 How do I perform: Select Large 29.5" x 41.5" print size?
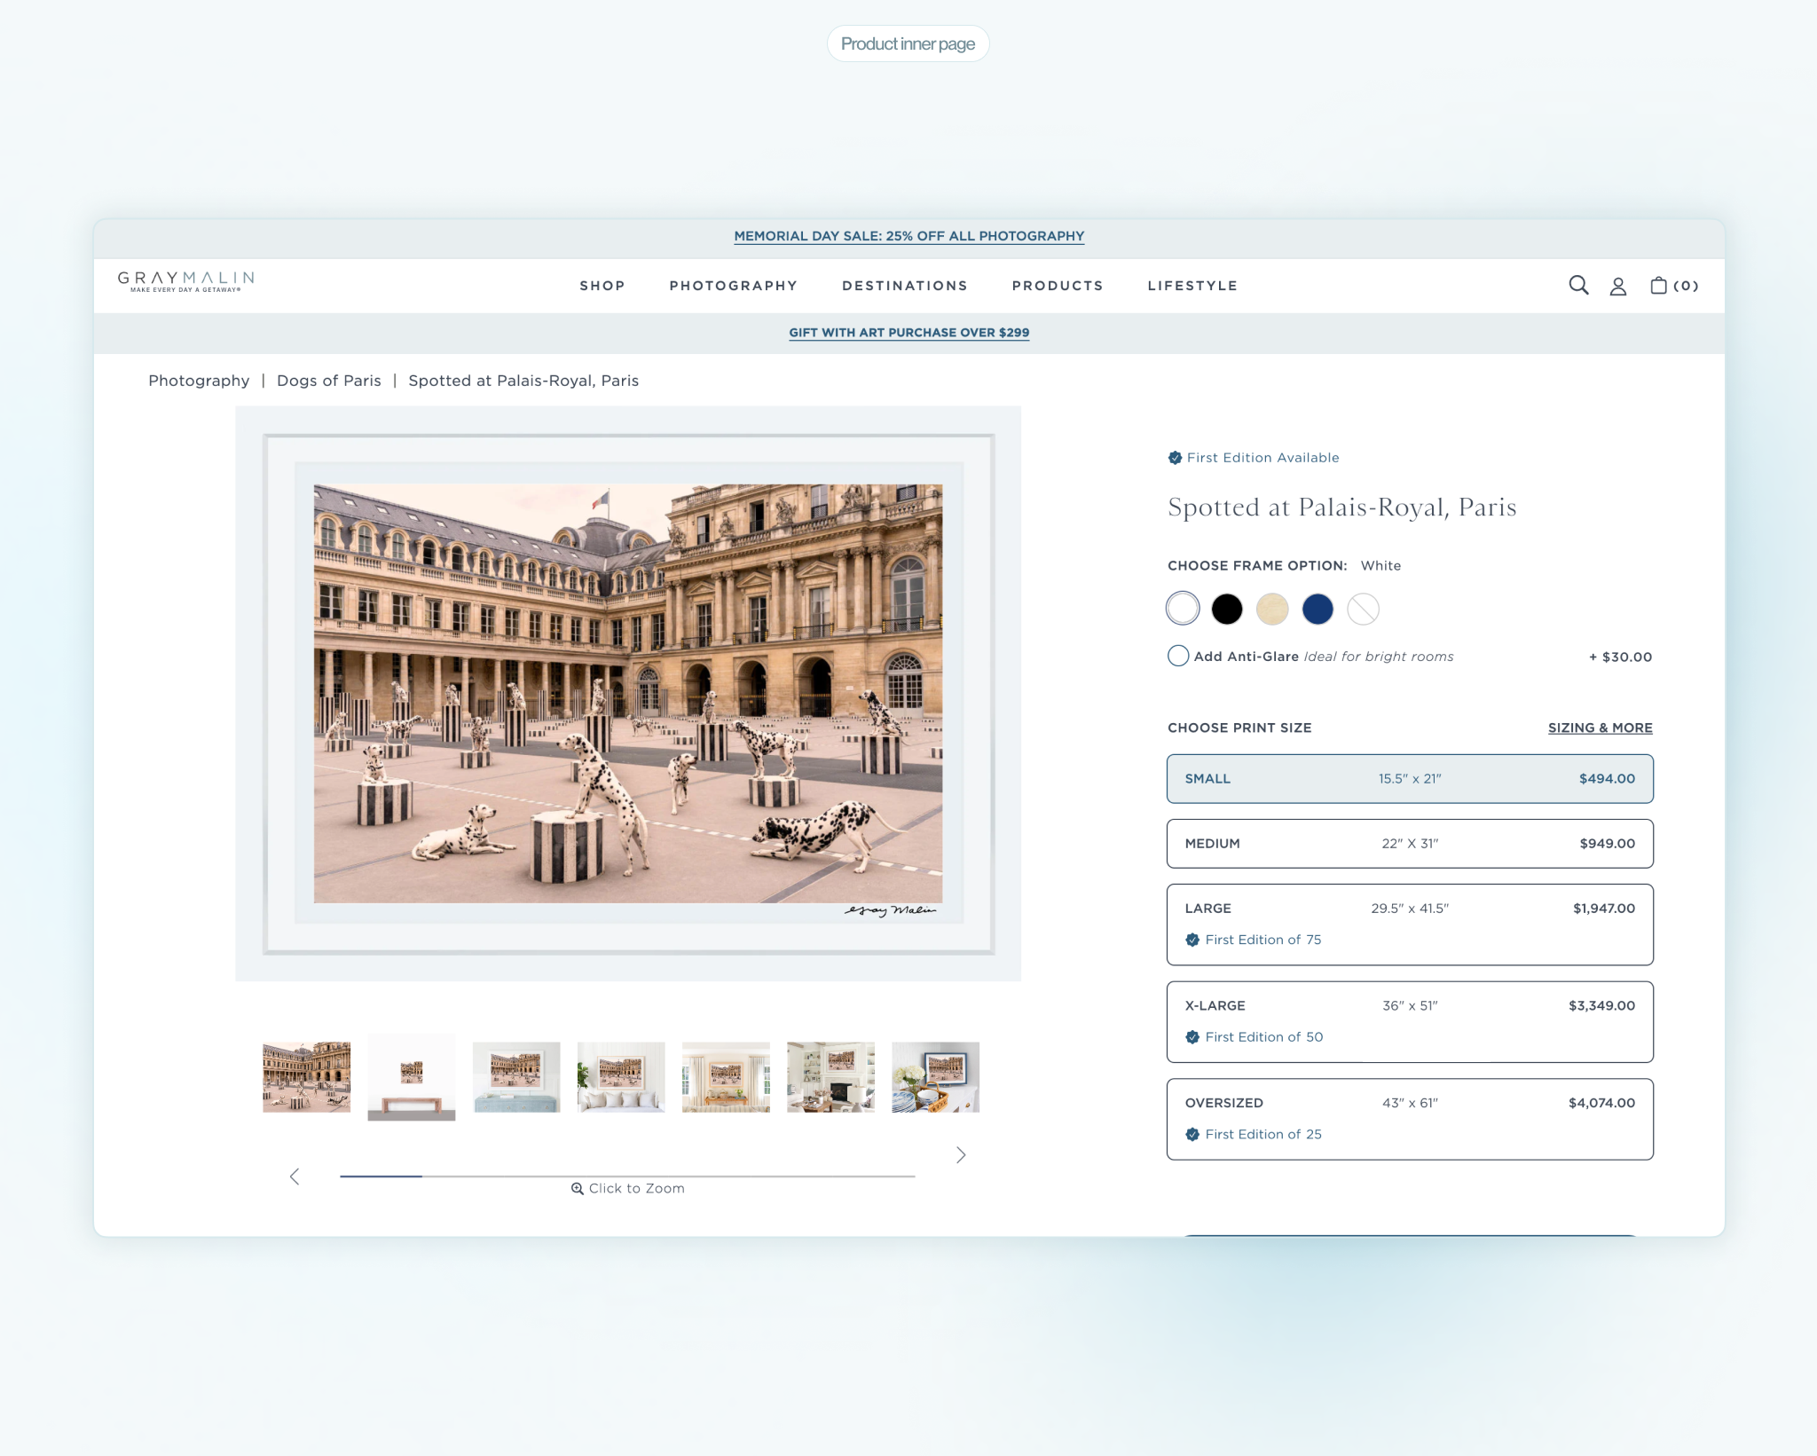coord(1409,924)
